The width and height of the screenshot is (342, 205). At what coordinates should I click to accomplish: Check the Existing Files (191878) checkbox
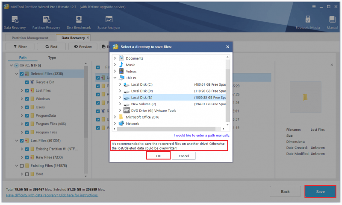(x=22, y=166)
